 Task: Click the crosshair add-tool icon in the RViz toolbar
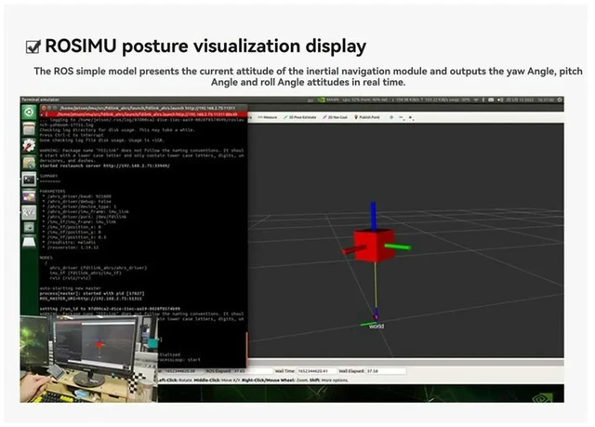tap(391, 117)
